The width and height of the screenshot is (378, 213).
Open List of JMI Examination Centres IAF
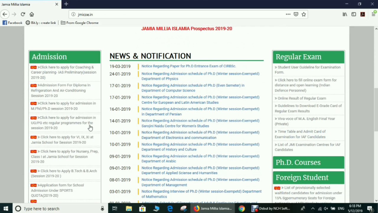pyautogui.click(x=307, y=147)
